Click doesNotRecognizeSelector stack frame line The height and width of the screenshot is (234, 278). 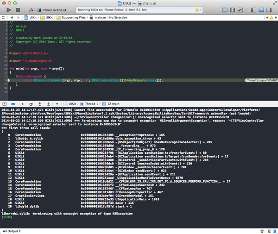pyautogui.click(x=110, y=142)
